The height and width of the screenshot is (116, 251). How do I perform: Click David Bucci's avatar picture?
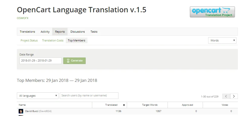(21, 111)
